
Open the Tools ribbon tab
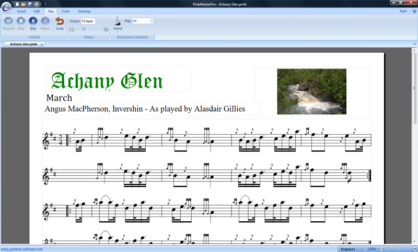(65, 10)
